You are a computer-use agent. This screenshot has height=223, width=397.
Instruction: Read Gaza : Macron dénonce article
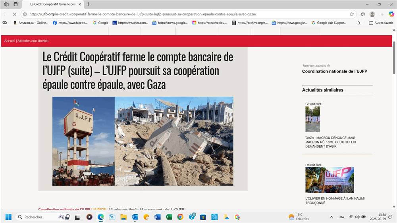tap(331, 142)
